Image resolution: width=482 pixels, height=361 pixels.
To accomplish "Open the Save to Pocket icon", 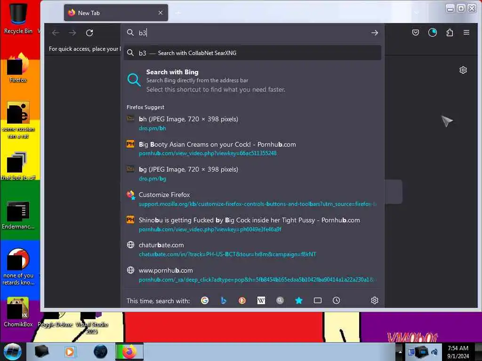I will point(415,32).
